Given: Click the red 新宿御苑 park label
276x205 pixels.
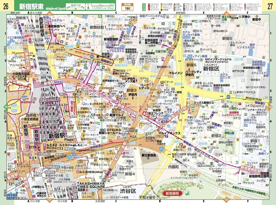Looking at the screenshot, I should pos(172,193).
